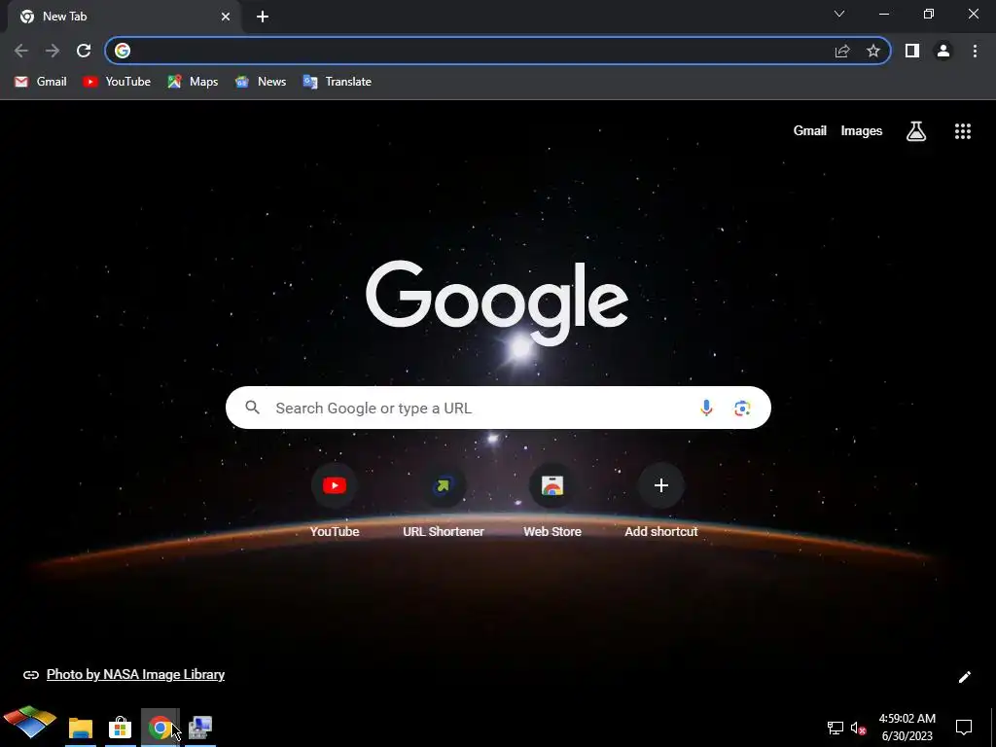996x747 pixels.
Task: Click the Customize Chrome pencil icon
Action: point(964,677)
